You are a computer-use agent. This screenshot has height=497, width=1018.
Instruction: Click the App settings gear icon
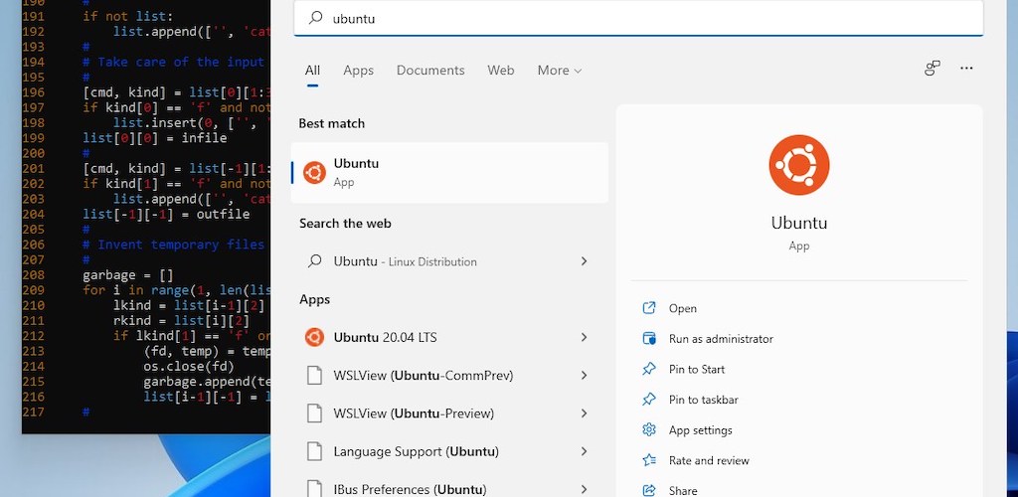tap(649, 430)
